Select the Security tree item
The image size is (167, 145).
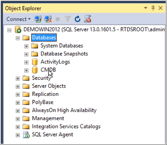click(41, 78)
